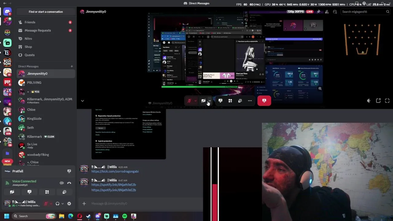This screenshot has width=393, height=221.
Task: Toggle the user profile panel
Action: tap(335, 12)
